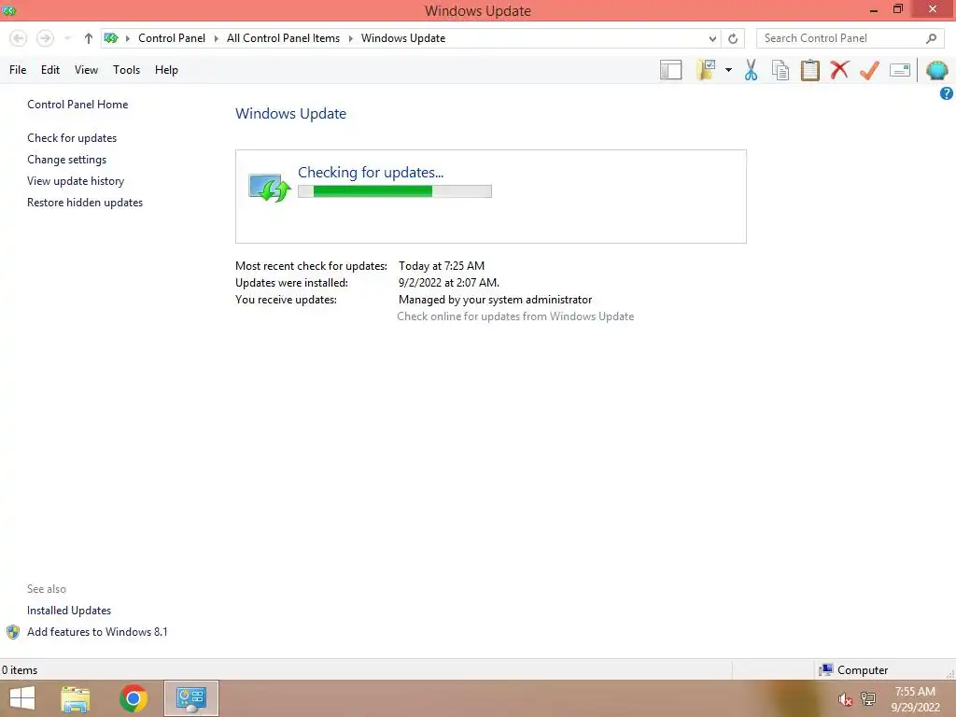Launch Google Chrome from the taskbar

pyautogui.click(x=134, y=698)
